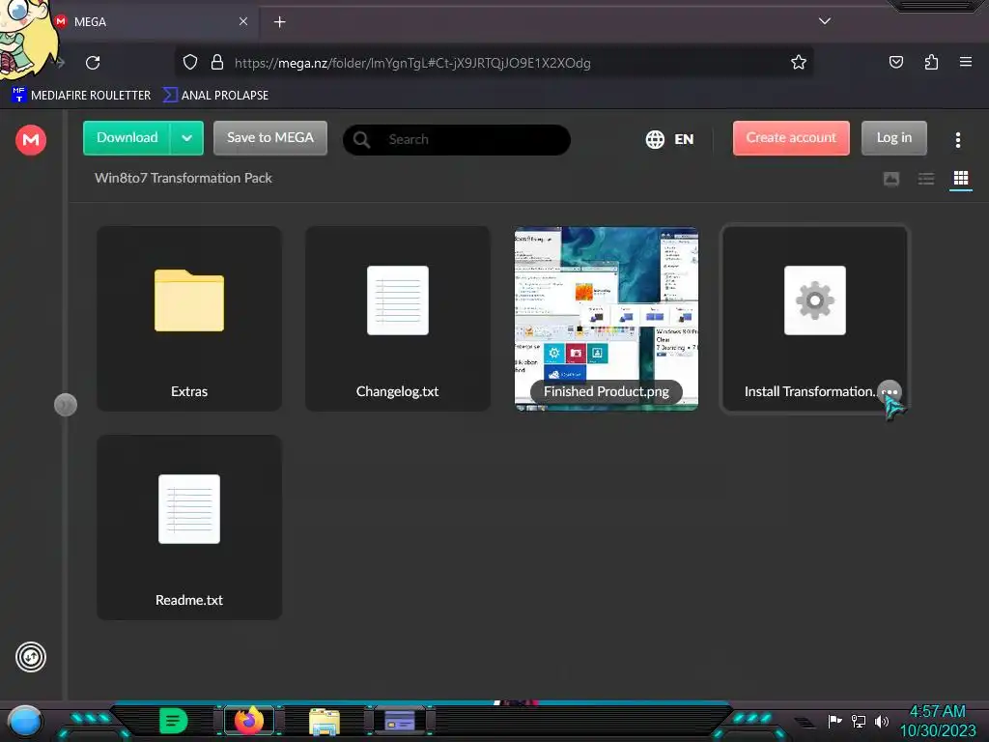Close the MEGA browser tab
This screenshot has width=989, height=742.
coord(243,21)
